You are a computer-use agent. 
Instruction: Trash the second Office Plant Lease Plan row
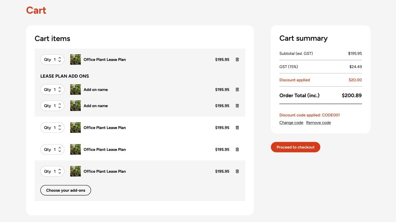pos(237,128)
